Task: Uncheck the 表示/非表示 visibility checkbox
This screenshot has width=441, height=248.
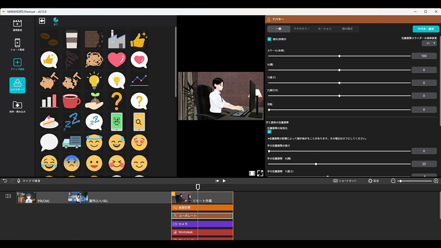Action: (x=269, y=39)
